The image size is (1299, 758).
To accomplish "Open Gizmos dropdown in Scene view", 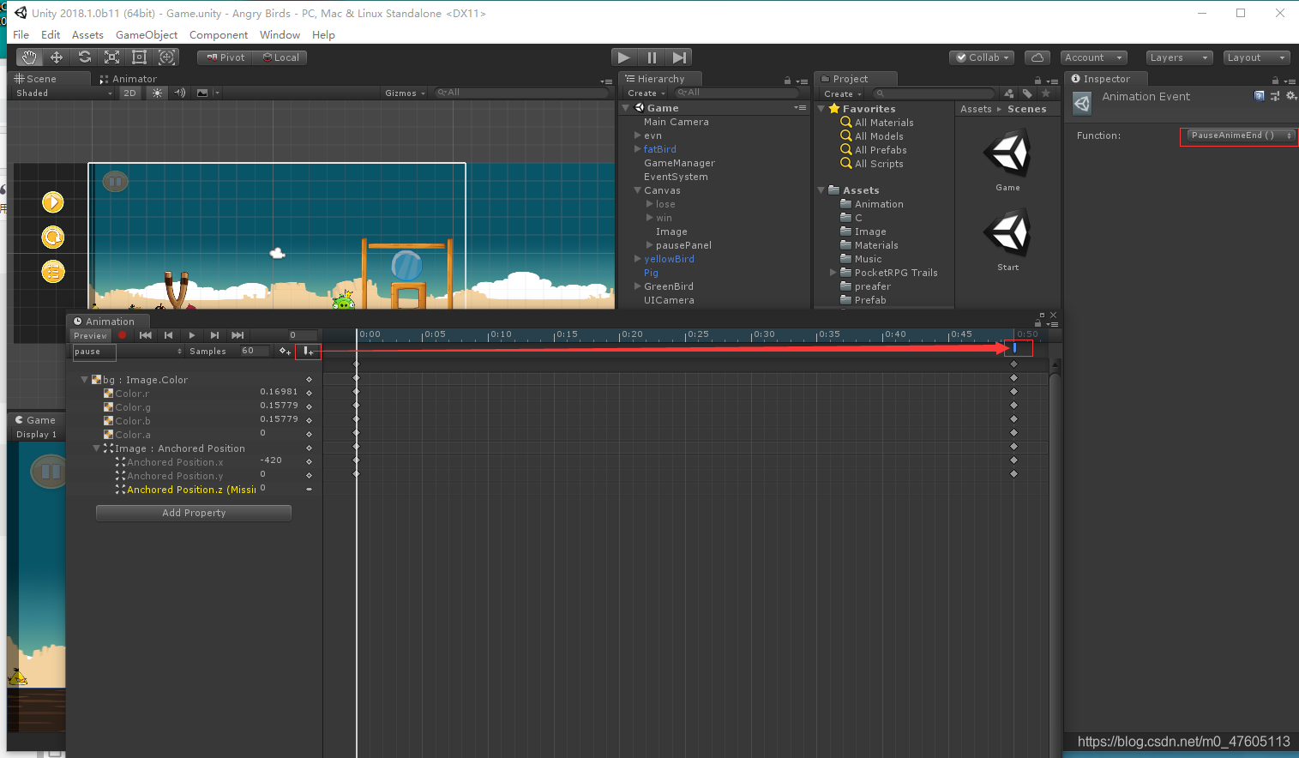I will click(x=405, y=93).
